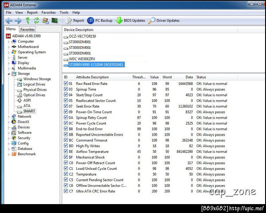Select ATA in storage tree
This screenshot has height=213, width=266.
27,106
